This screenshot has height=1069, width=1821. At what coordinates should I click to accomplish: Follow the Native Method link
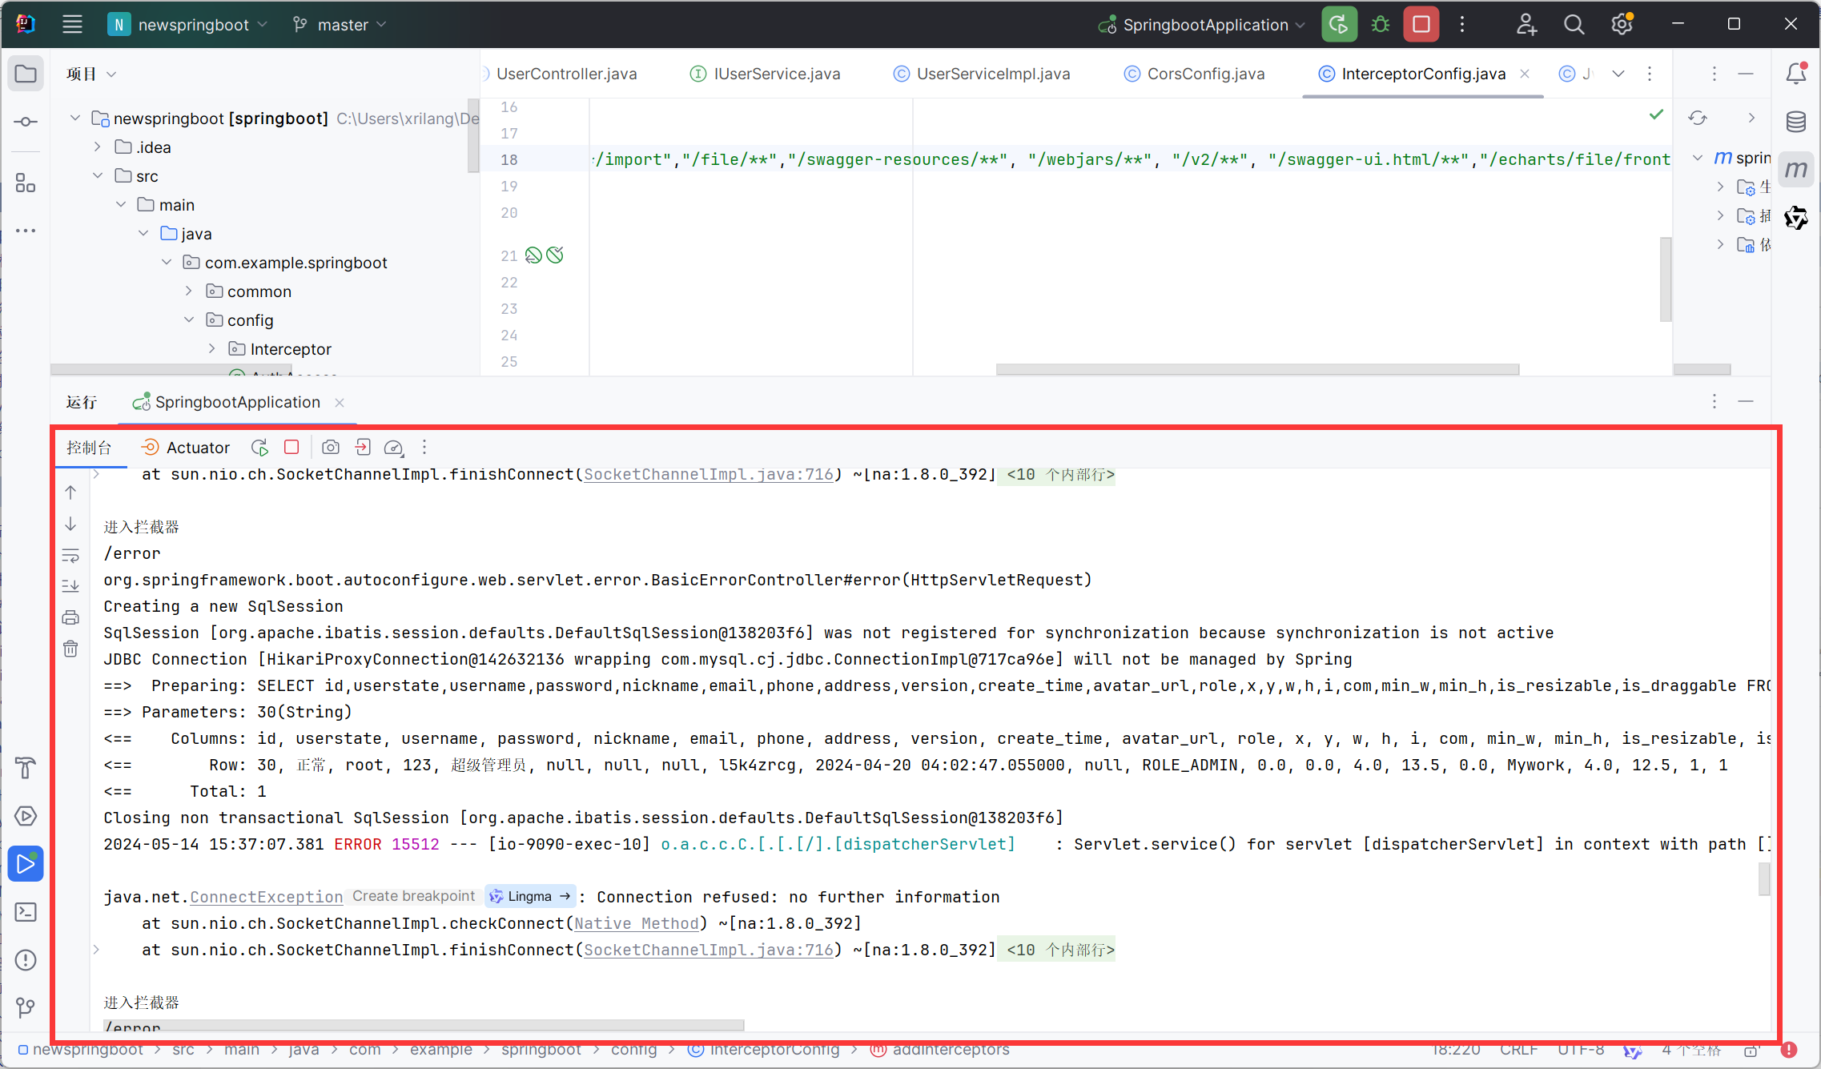[637, 924]
